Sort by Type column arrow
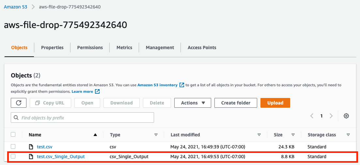The image size is (360, 165). tap(156, 135)
